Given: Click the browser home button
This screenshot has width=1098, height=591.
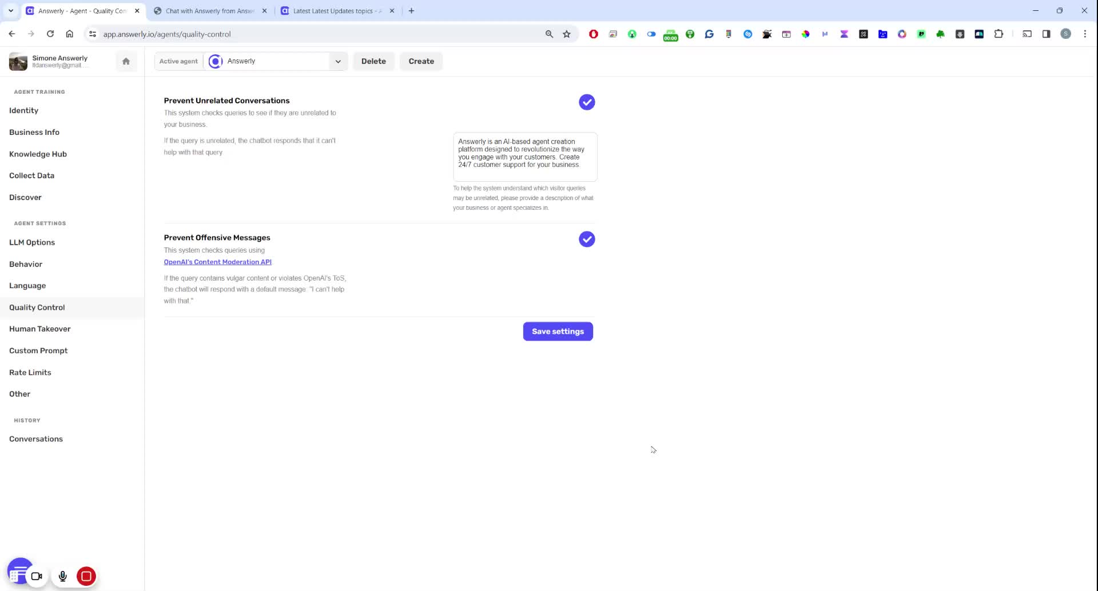Looking at the screenshot, I should coord(69,34).
